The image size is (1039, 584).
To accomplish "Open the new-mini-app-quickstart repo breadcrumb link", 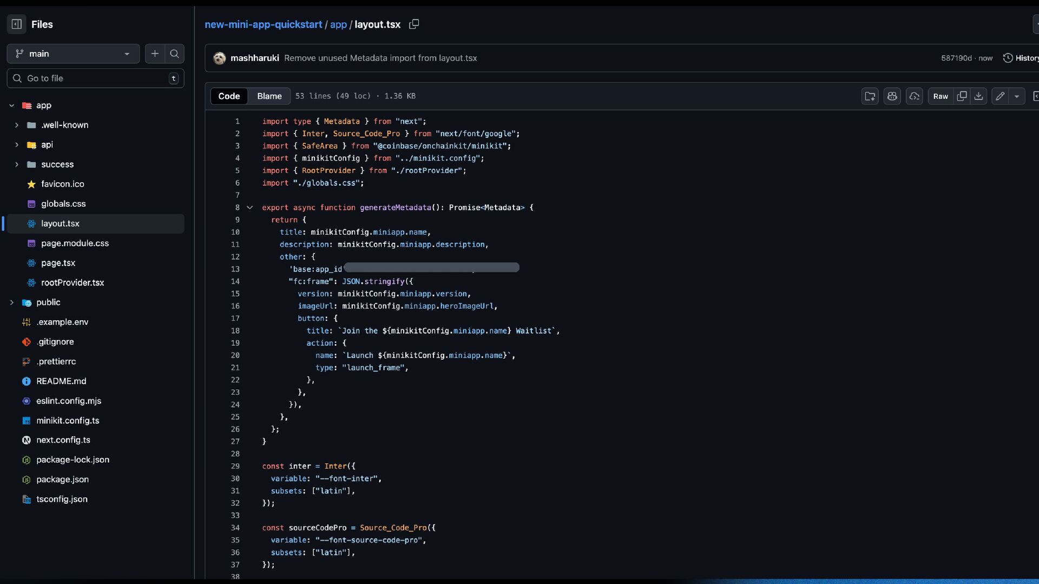I will (263, 24).
